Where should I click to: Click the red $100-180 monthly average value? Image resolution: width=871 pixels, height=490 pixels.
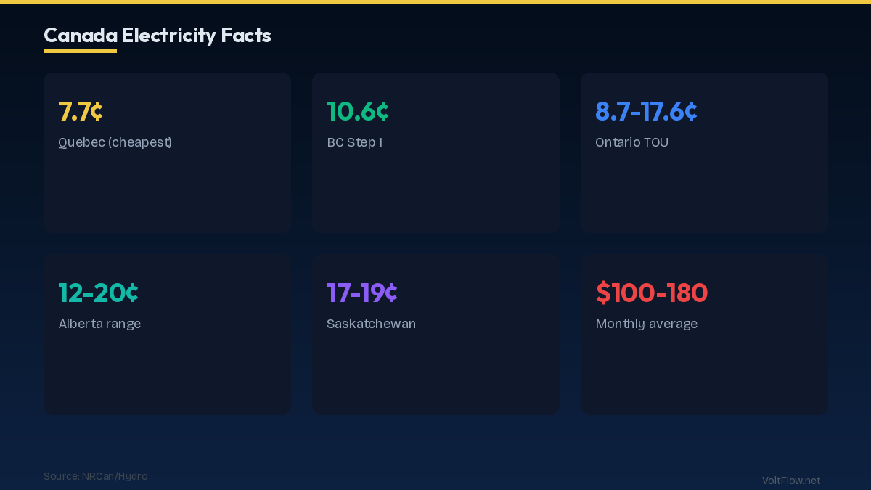pos(652,293)
